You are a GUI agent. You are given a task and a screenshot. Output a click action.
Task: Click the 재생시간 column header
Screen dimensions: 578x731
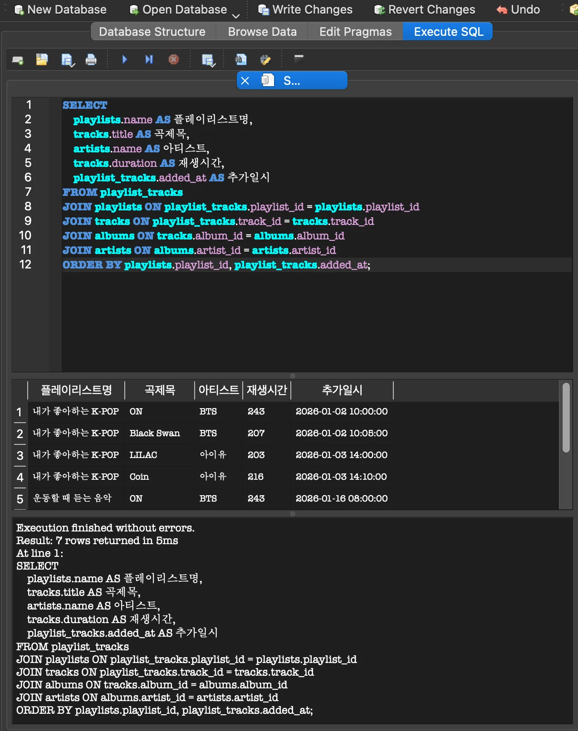[267, 390]
